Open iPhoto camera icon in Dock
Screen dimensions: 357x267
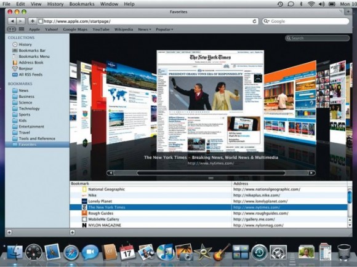click(x=185, y=252)
